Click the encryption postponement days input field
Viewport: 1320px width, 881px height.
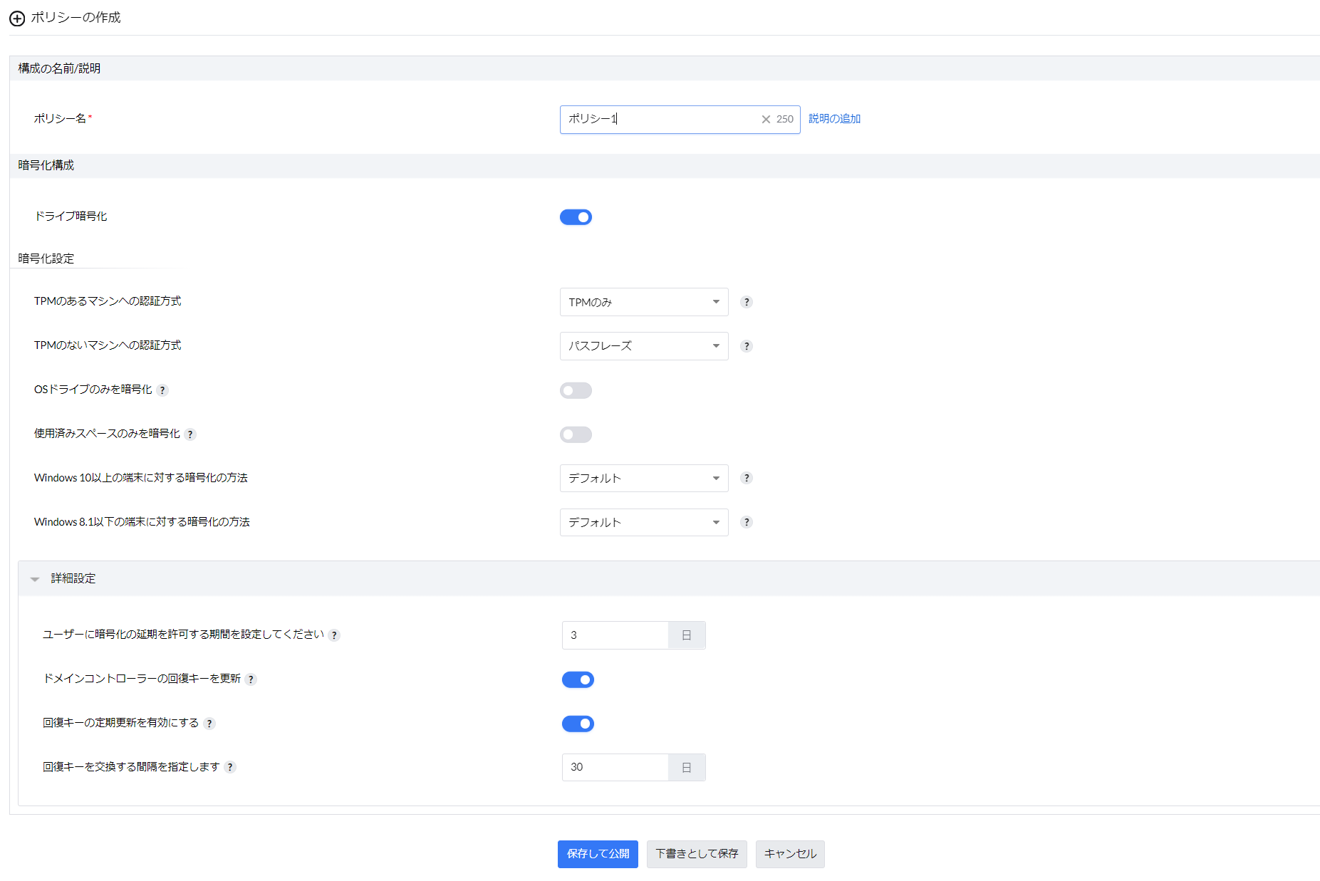(615, 635)
